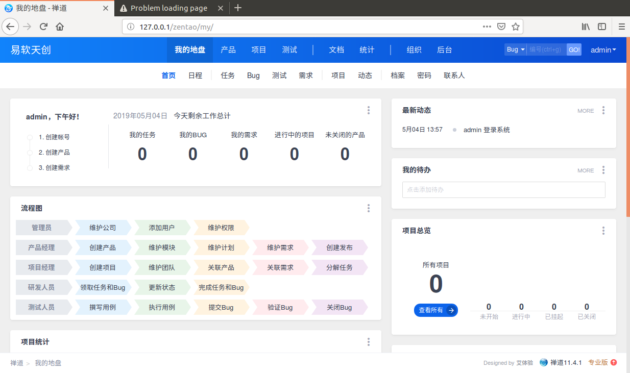Image resolution: width=630 pixels, height=373 pixels.
Task: Click the upgrade arrow icon beside 专业版
Action: [614, 363]
